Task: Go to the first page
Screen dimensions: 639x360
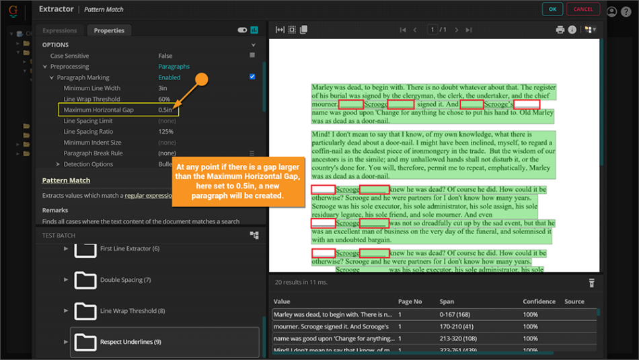Action: click(403, 30)
